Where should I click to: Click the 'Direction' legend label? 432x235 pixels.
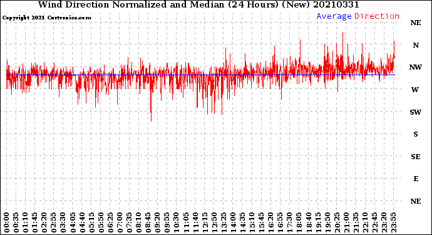tap(377, 16)
